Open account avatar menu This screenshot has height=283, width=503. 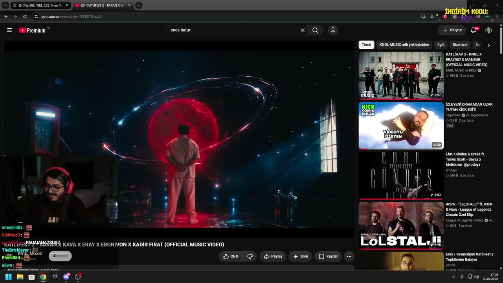pyautogui.click(x=488, y=30)
